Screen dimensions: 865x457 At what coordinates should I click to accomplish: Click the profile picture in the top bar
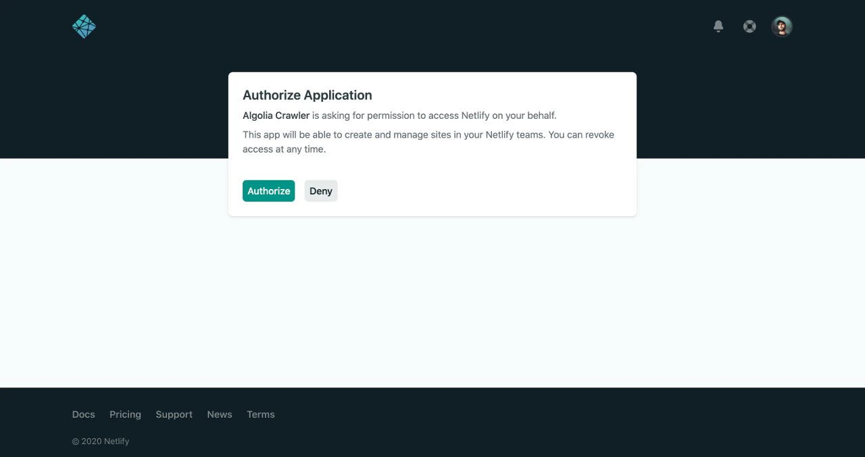click(x=781, y=26)
